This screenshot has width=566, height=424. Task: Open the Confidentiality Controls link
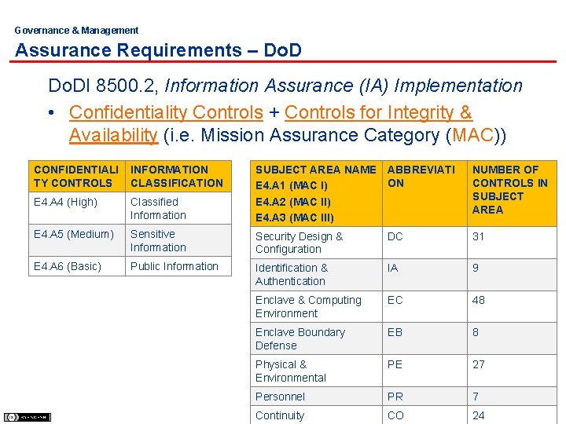coord(166,112)
